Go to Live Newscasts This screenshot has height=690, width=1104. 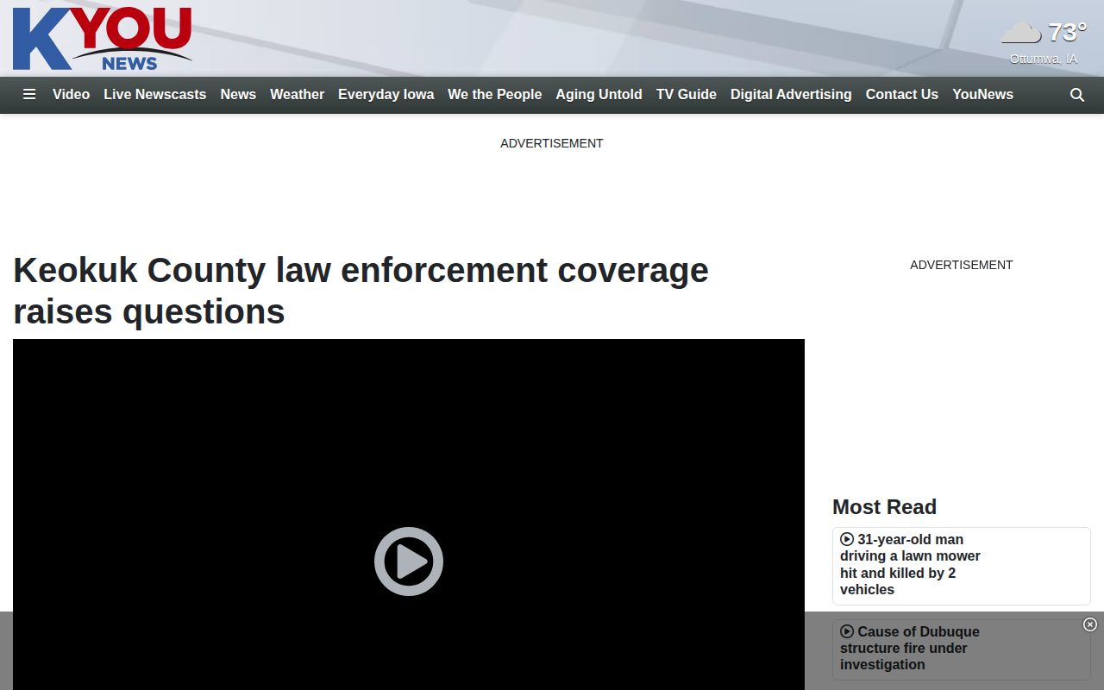pos(155,95)
